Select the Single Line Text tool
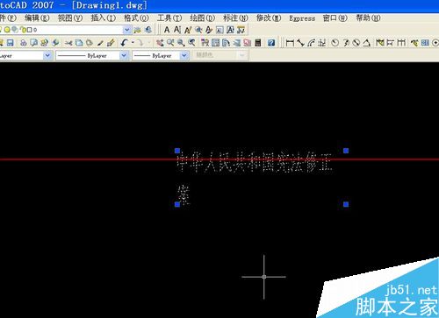 pos(177,30)
